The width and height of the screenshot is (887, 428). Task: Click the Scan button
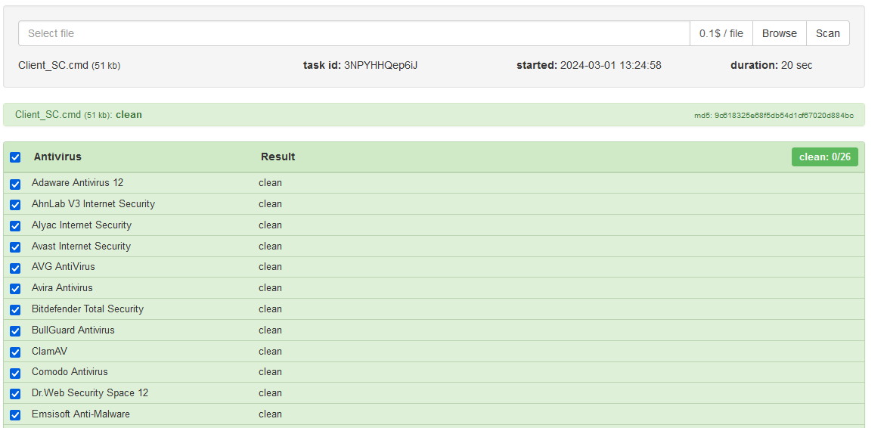(x=827, y=33)
